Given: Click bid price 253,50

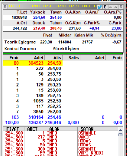Looking at the screenshot, I should tap(54, 79).
